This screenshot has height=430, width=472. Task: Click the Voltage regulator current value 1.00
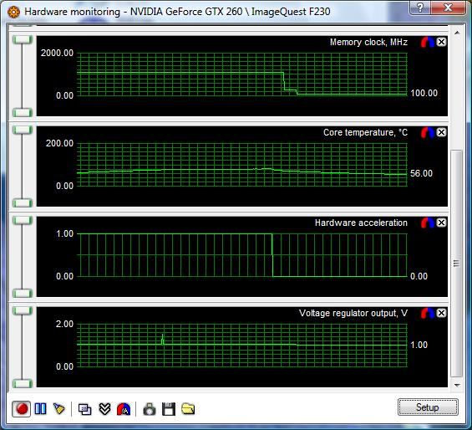pos(419,345)
